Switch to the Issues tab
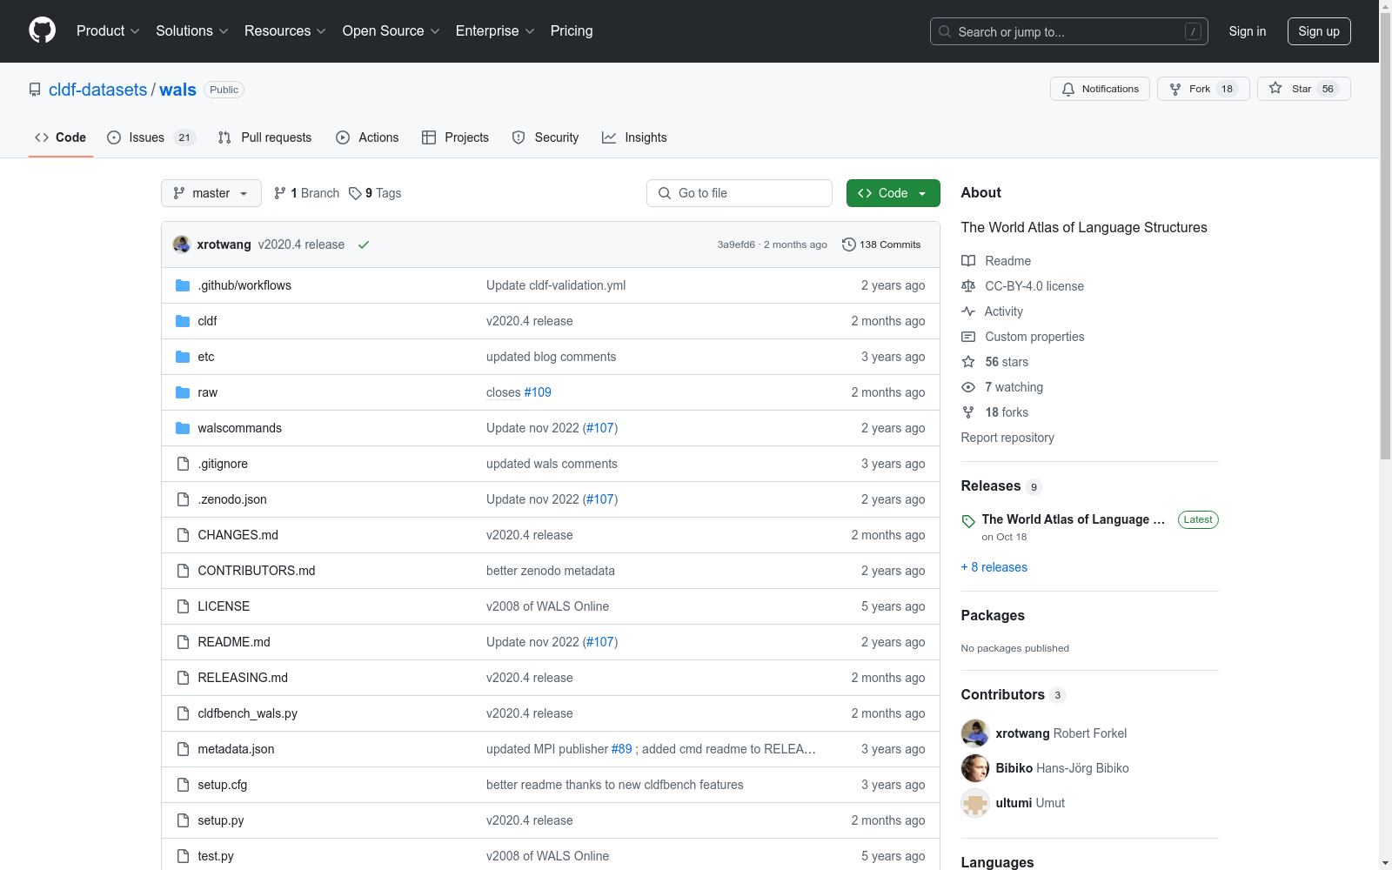1392x870 pixels. point(151,137)
